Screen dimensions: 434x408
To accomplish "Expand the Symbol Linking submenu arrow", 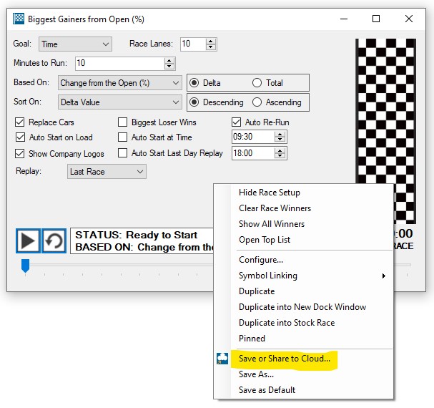I will point(383,276).
